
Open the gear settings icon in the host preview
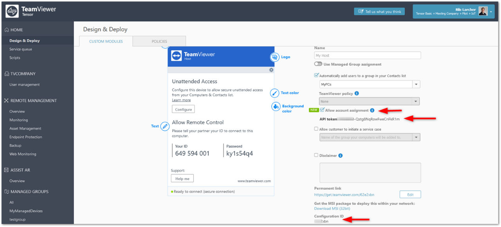click(x=271, y=70)
